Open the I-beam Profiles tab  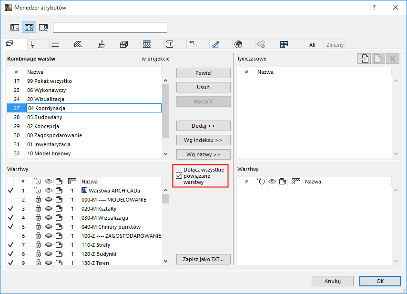point(170,44)
